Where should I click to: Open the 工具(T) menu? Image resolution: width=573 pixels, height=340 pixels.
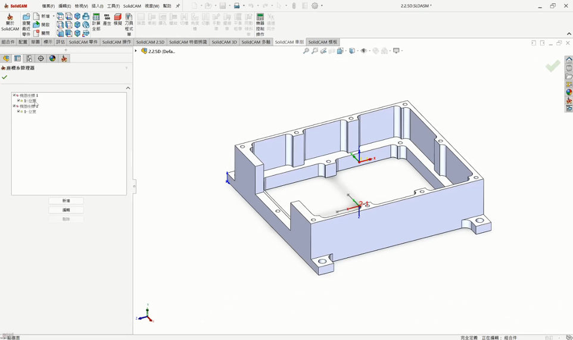pos(113,6)
